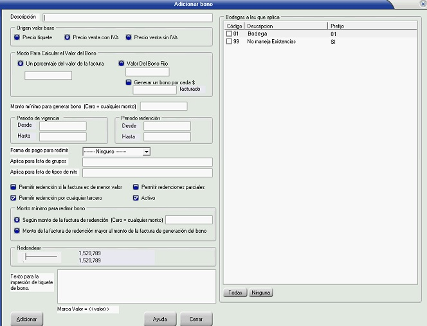Click the 'Adicionar' button

coord(26,319)
